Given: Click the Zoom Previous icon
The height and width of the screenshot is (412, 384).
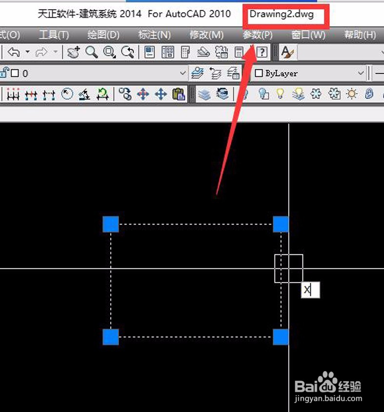Looking at the screenshot, I should pos(127,52).
